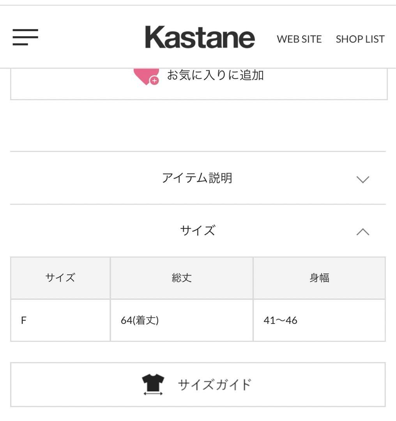
Task: Open the hamburger navigation menu
Action: click(x=25, y=37)
